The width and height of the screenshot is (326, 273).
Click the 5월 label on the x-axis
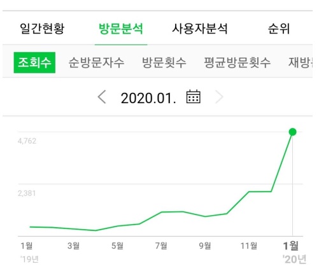[x=117, y=246]
